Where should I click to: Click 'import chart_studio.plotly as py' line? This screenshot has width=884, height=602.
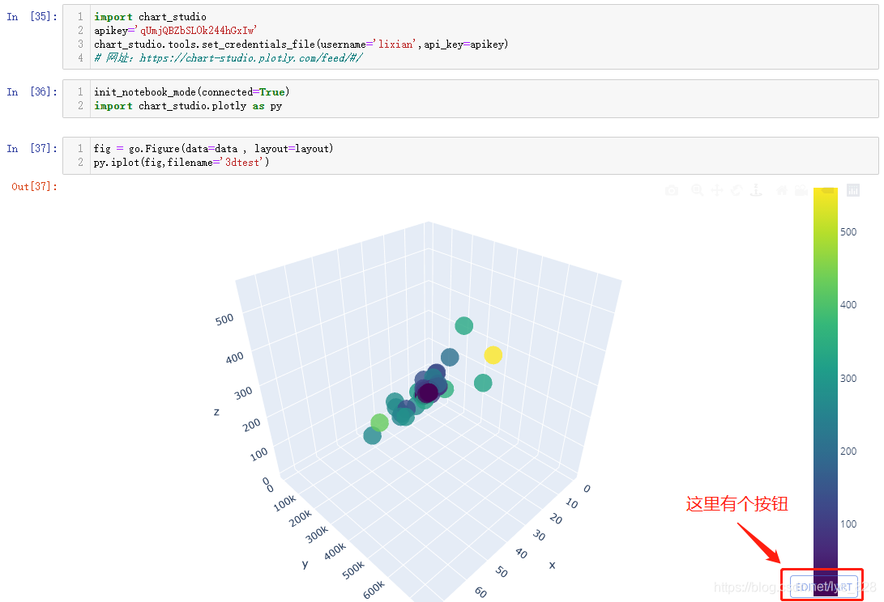pos(188,106)
